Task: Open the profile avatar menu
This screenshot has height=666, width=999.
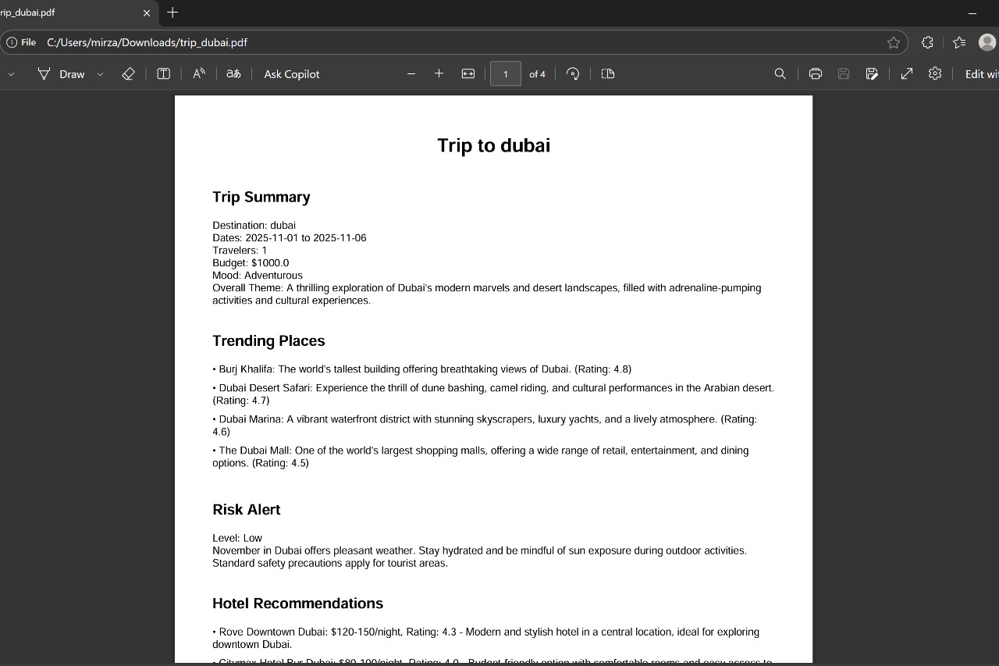Action: (987, 42)
